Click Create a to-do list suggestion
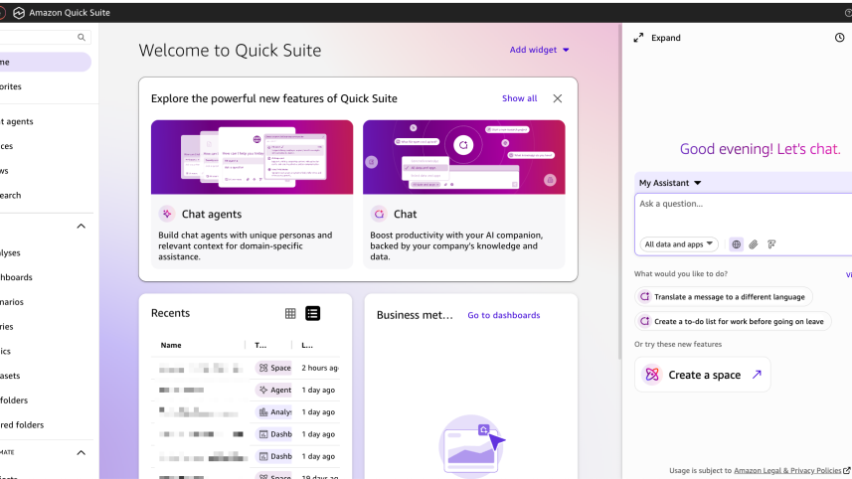This screenshot has width=852, height=479. tap(733, 322)
